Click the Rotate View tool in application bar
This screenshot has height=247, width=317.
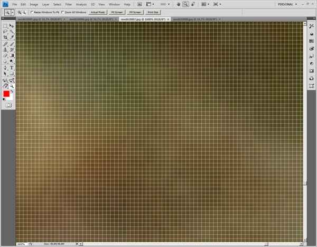[x=193, y=4]
